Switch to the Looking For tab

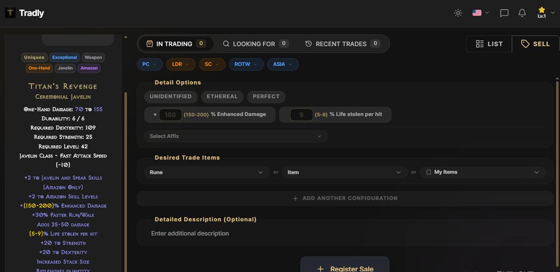[x=256, y=43]
